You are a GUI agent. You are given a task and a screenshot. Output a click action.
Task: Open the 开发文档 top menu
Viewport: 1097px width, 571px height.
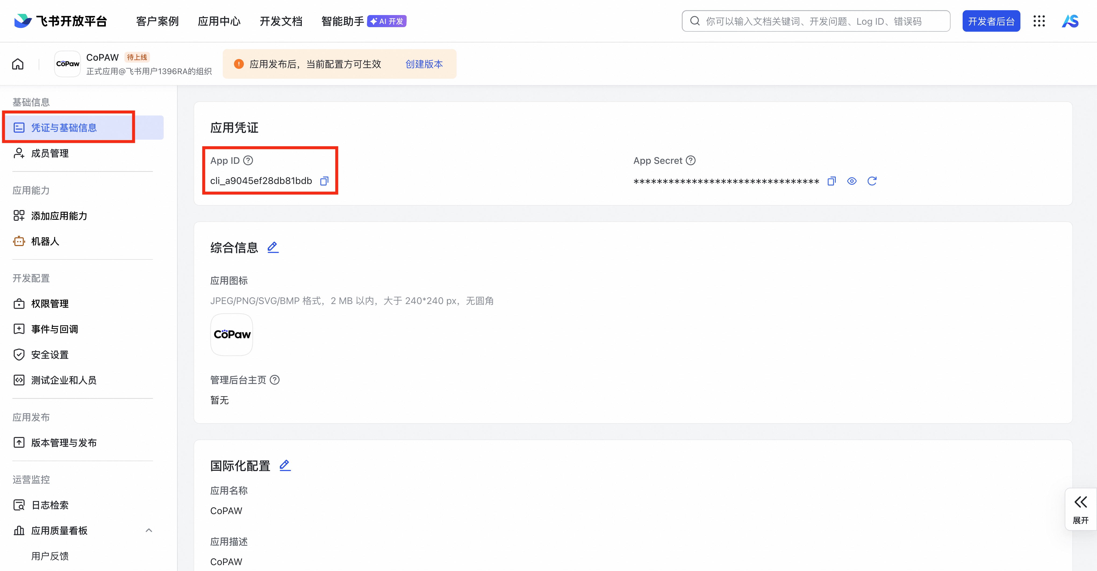tap(281, 21)
